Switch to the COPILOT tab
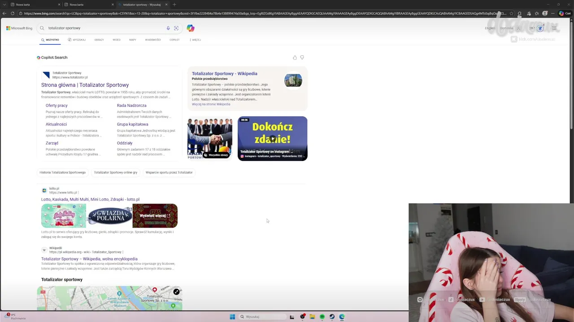 [174, 40]
